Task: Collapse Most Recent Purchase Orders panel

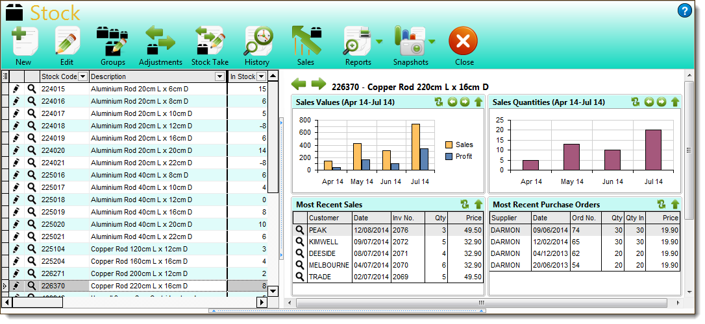Action: pyautogui.click(x=675, y=205)
